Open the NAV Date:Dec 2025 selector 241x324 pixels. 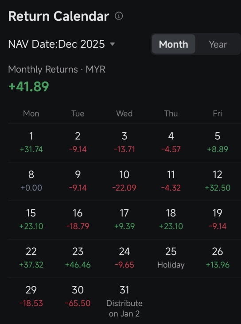(62, 44)
